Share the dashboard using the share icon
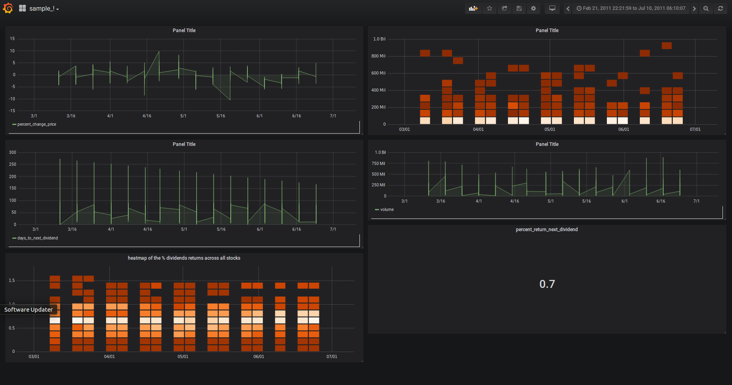This screenshot has height=385, width=732. click(x=504, y=8)
